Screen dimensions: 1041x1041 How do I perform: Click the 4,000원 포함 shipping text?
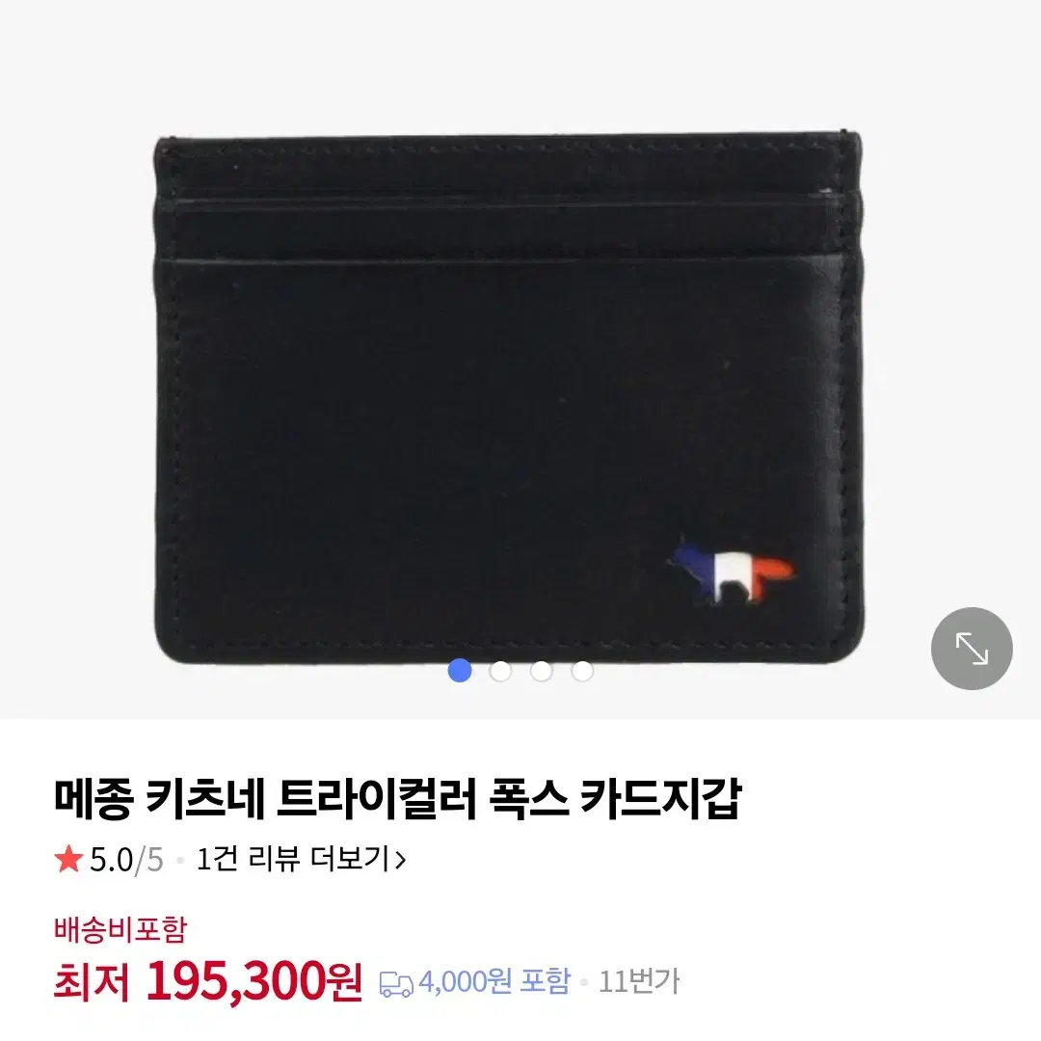[494, 981]
